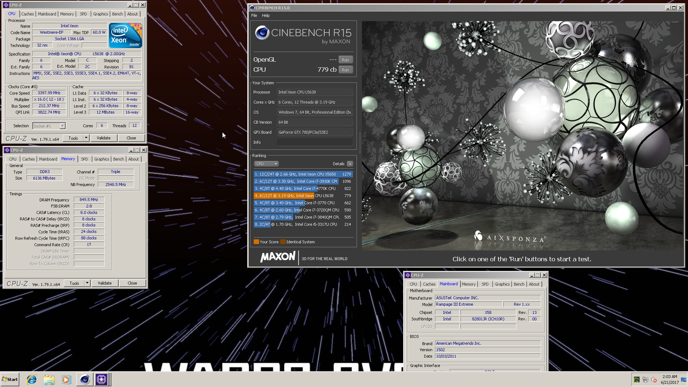Open Bench tab in Mainboard CPU-Z window
688x387 pixels.
point(519,284)
